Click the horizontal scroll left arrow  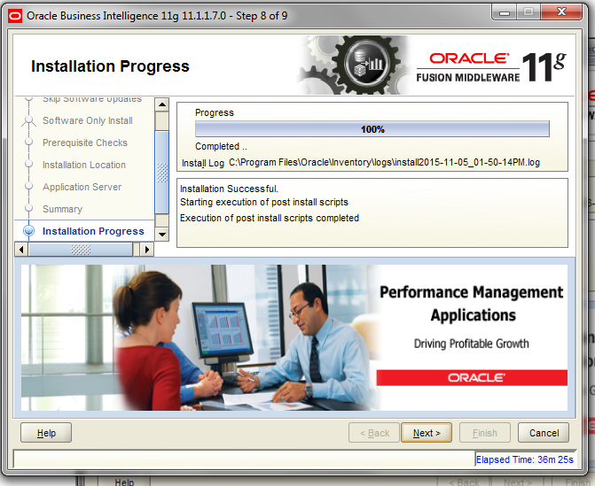(21, 250)
